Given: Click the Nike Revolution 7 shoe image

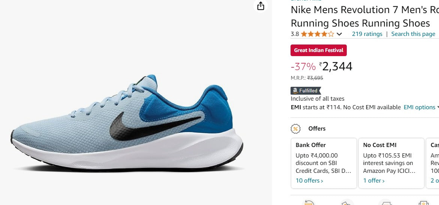Looking at the screenshot, I should (x=127, y=123).
